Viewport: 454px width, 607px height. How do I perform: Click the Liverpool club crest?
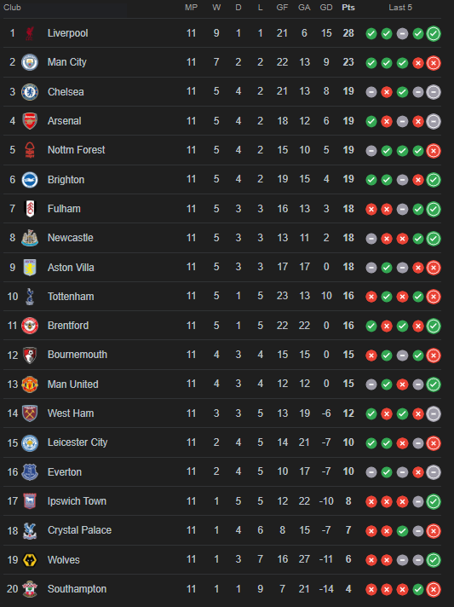[x=30, y=33]
